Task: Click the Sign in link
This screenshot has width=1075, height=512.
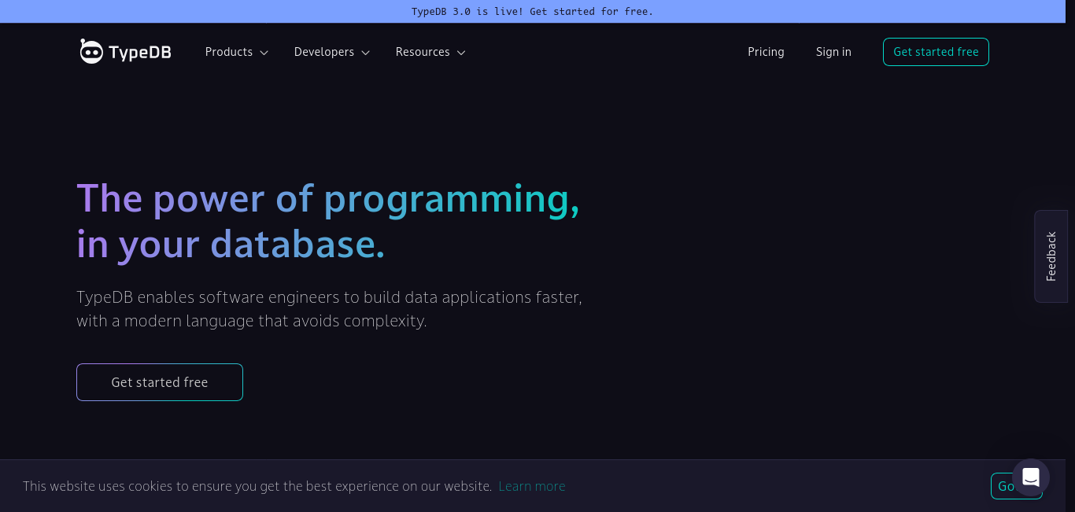Action: [833, 52]
